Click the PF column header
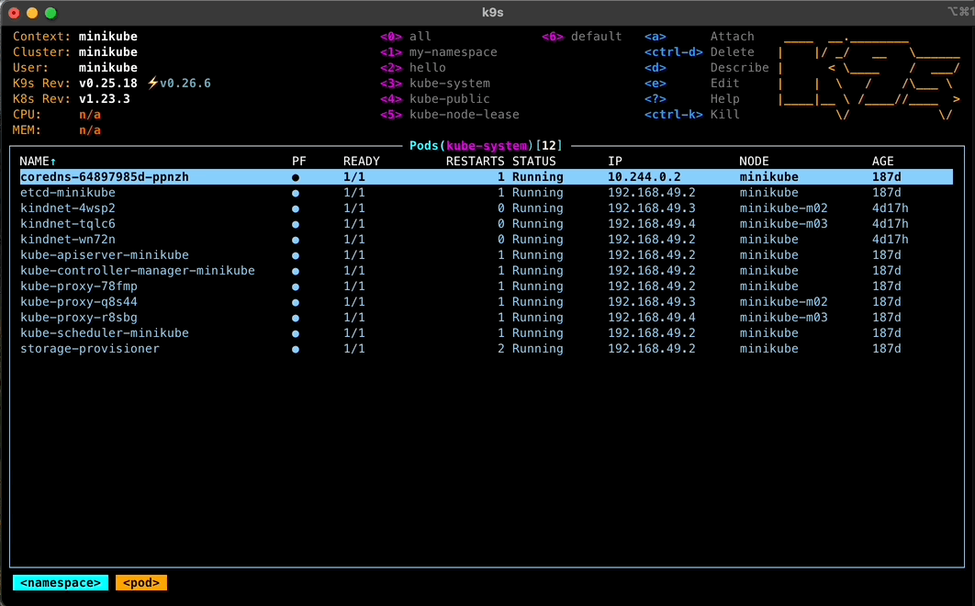The width and height of the screenshot is (975, 606). pos(299,162)
